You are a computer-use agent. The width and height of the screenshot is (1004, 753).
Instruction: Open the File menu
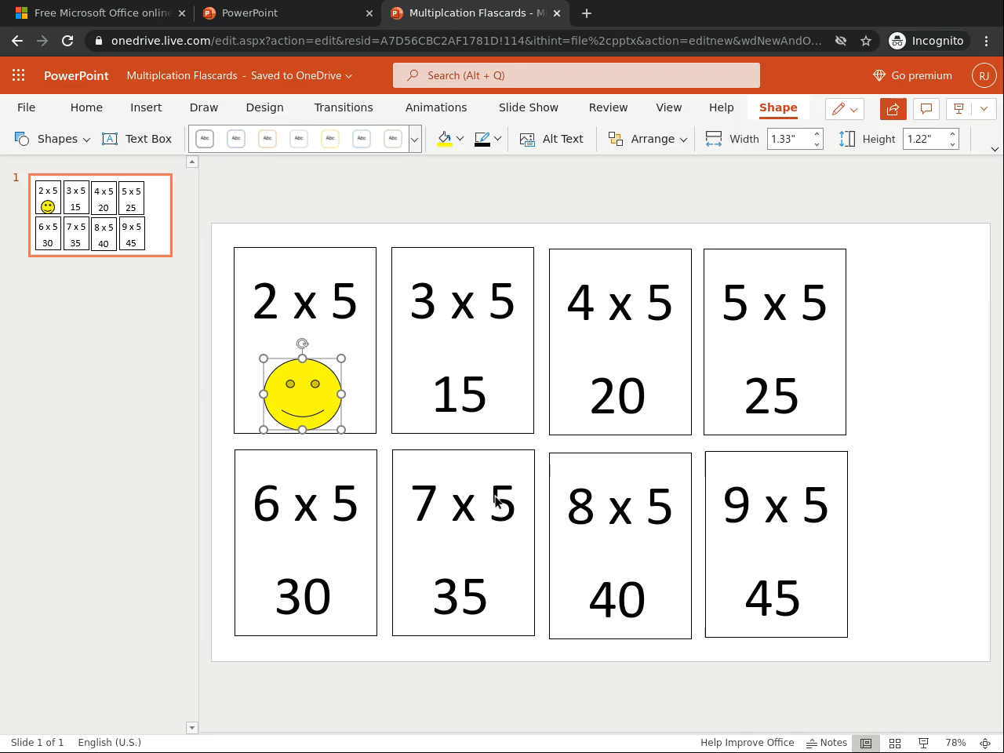pos(26,107)
